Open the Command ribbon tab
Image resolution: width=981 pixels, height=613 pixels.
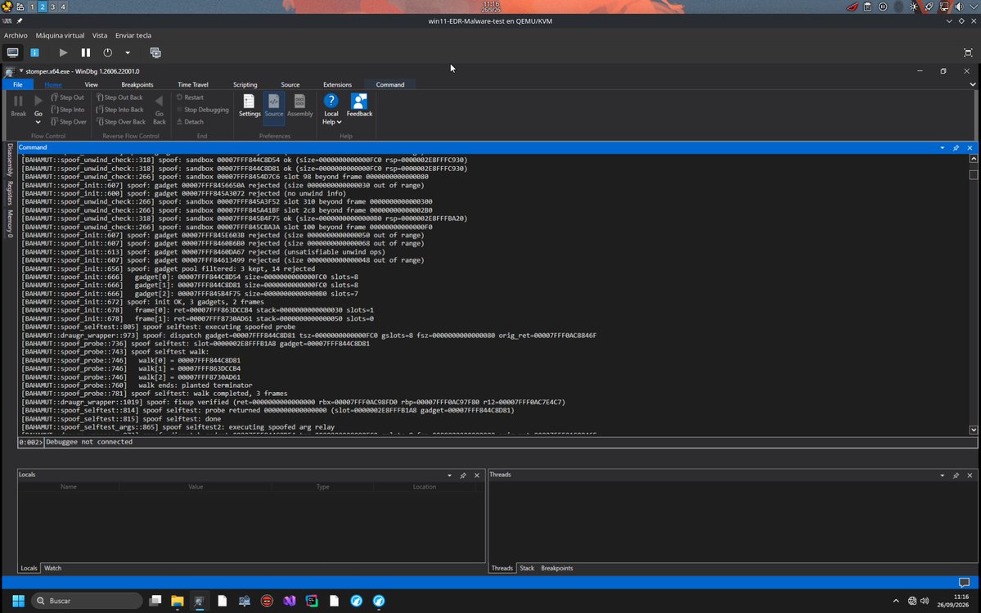(x=389, y=84)
